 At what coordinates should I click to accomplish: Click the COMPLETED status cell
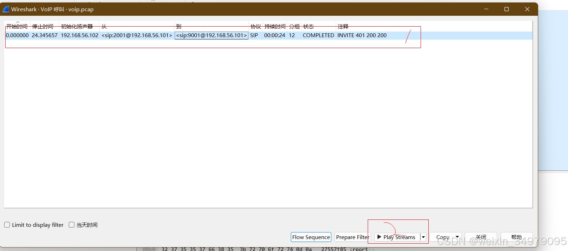point(319,35)
